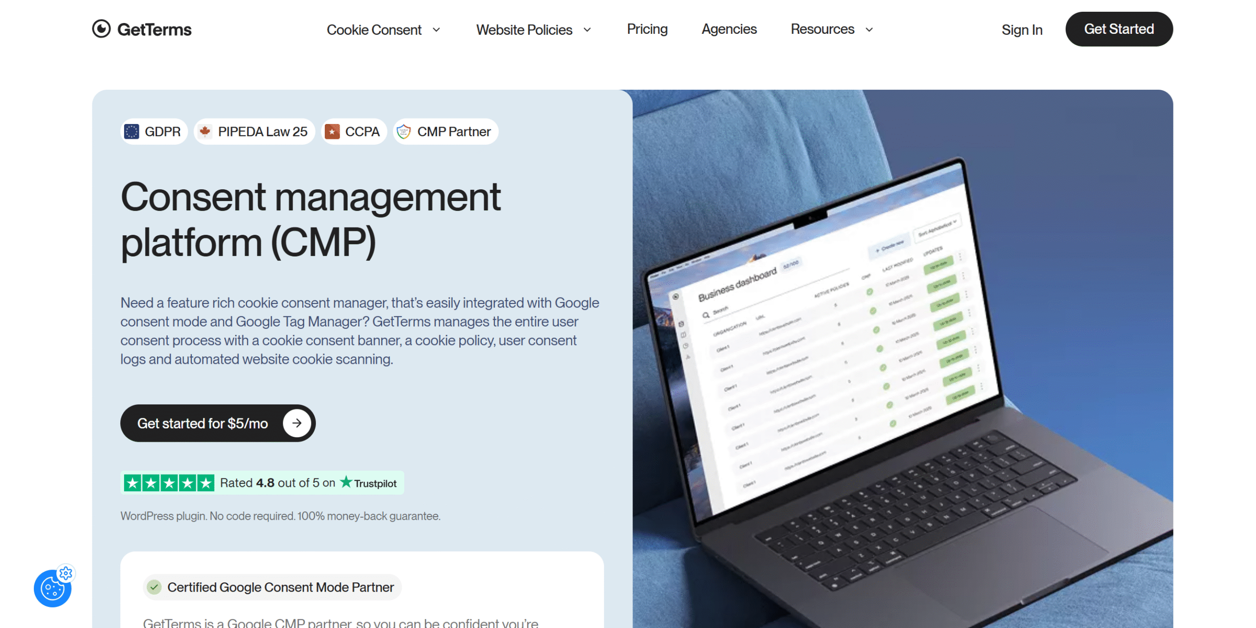
Task: Click the CMP Partner shield icon
Action: click(x=404, y=131)
